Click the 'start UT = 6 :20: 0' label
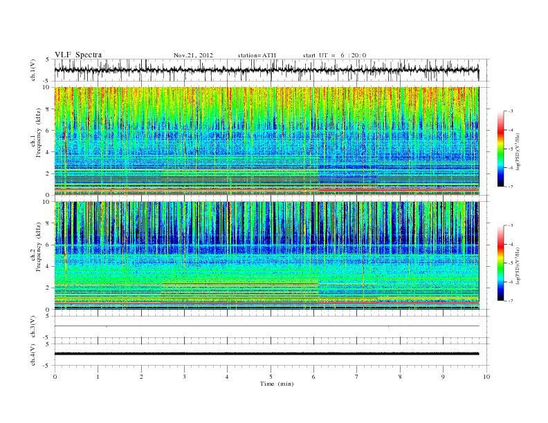 [334, 55]
